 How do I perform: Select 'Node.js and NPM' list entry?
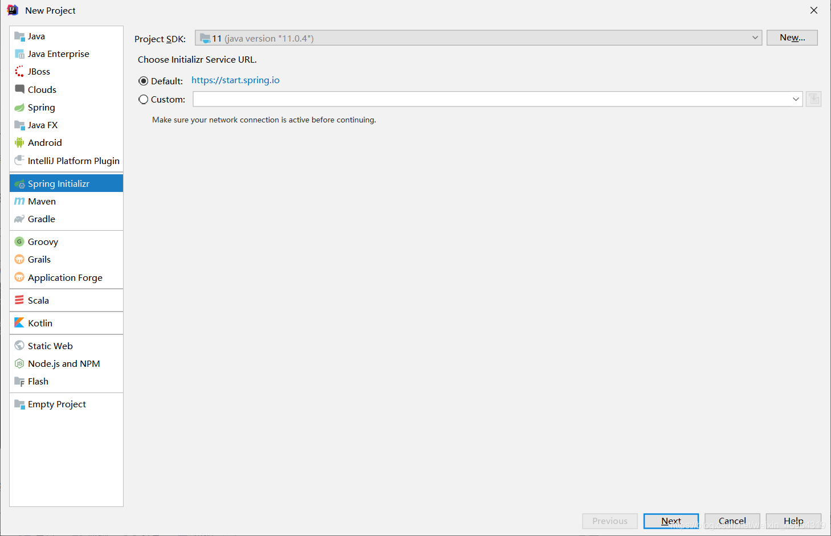coord(66,363)
